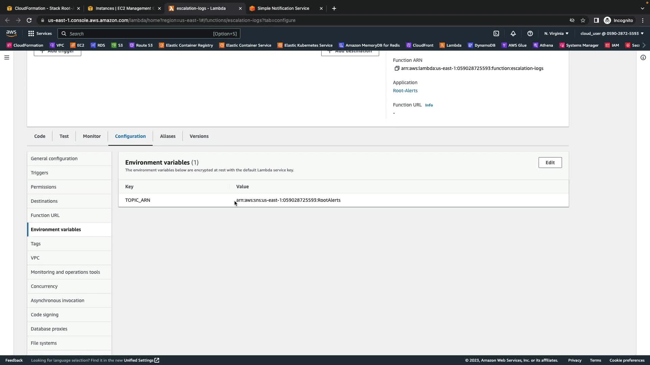This screenshot has width=650, height=365.
Task: Expand the cloud_user account dropdown
Action: click(x=612, y=33)
